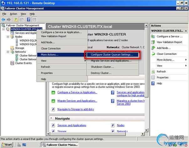Click the Start button

coord(7,145)
